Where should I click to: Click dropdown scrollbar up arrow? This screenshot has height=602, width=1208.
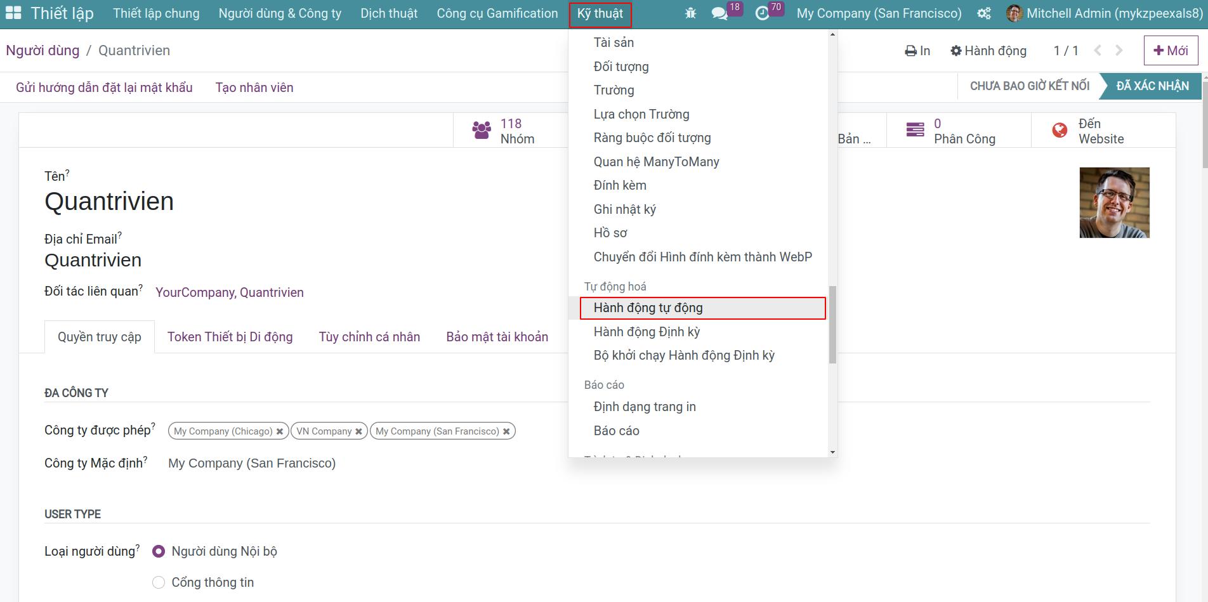(x=832, y=34)
